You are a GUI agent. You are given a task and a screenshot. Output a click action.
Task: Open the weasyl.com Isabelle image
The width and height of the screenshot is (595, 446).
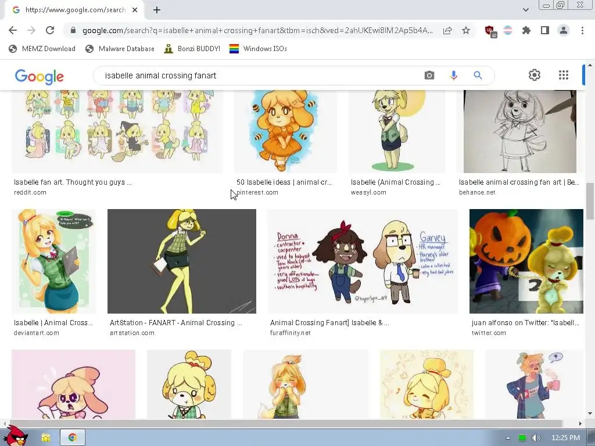[x=397, y=131]
